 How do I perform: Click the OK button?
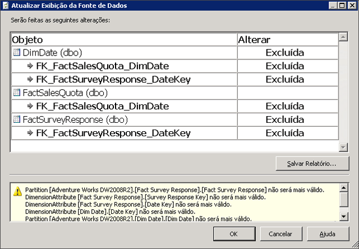tap(234, 234)
